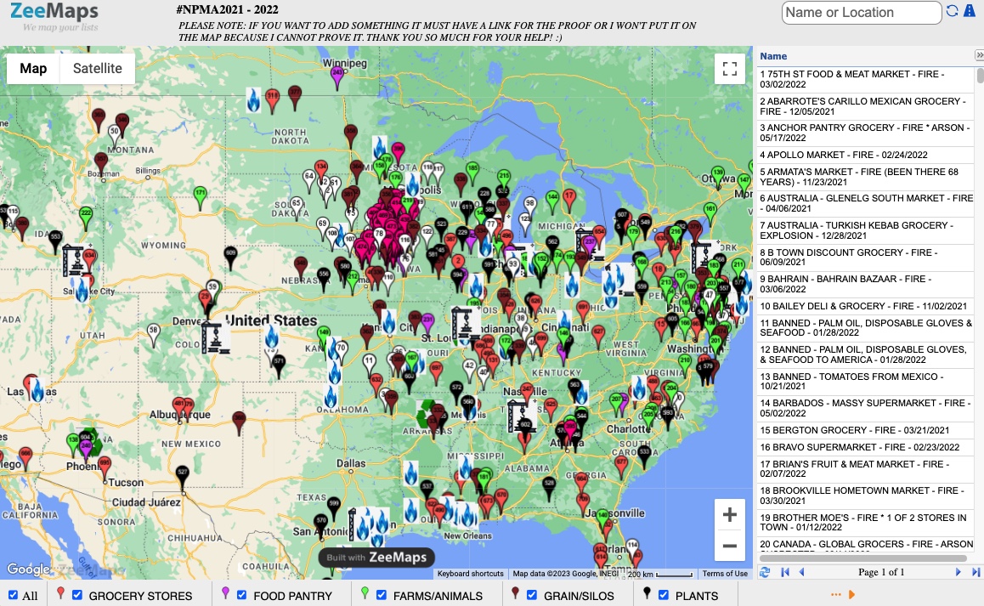Click white marker 58 in Utah
The image size is (984, 606).
pos(153,335)
